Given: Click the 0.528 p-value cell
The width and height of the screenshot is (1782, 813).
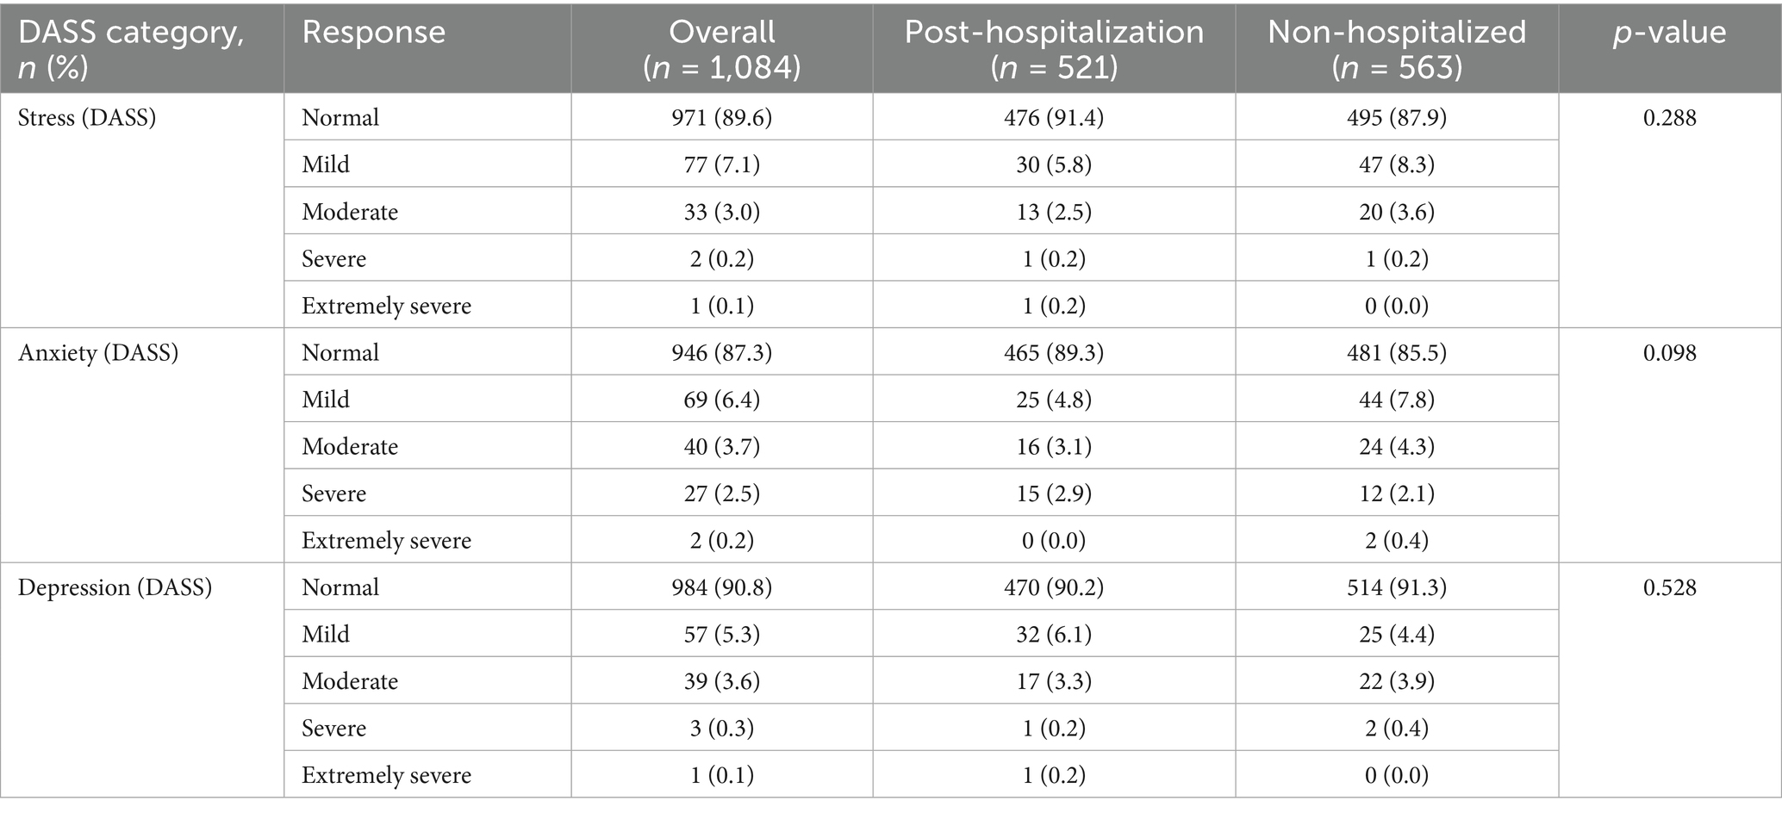Looking at the screenshot, I should tap(1669, 587).
